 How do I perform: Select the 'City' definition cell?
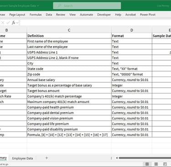tap(69, 63)
